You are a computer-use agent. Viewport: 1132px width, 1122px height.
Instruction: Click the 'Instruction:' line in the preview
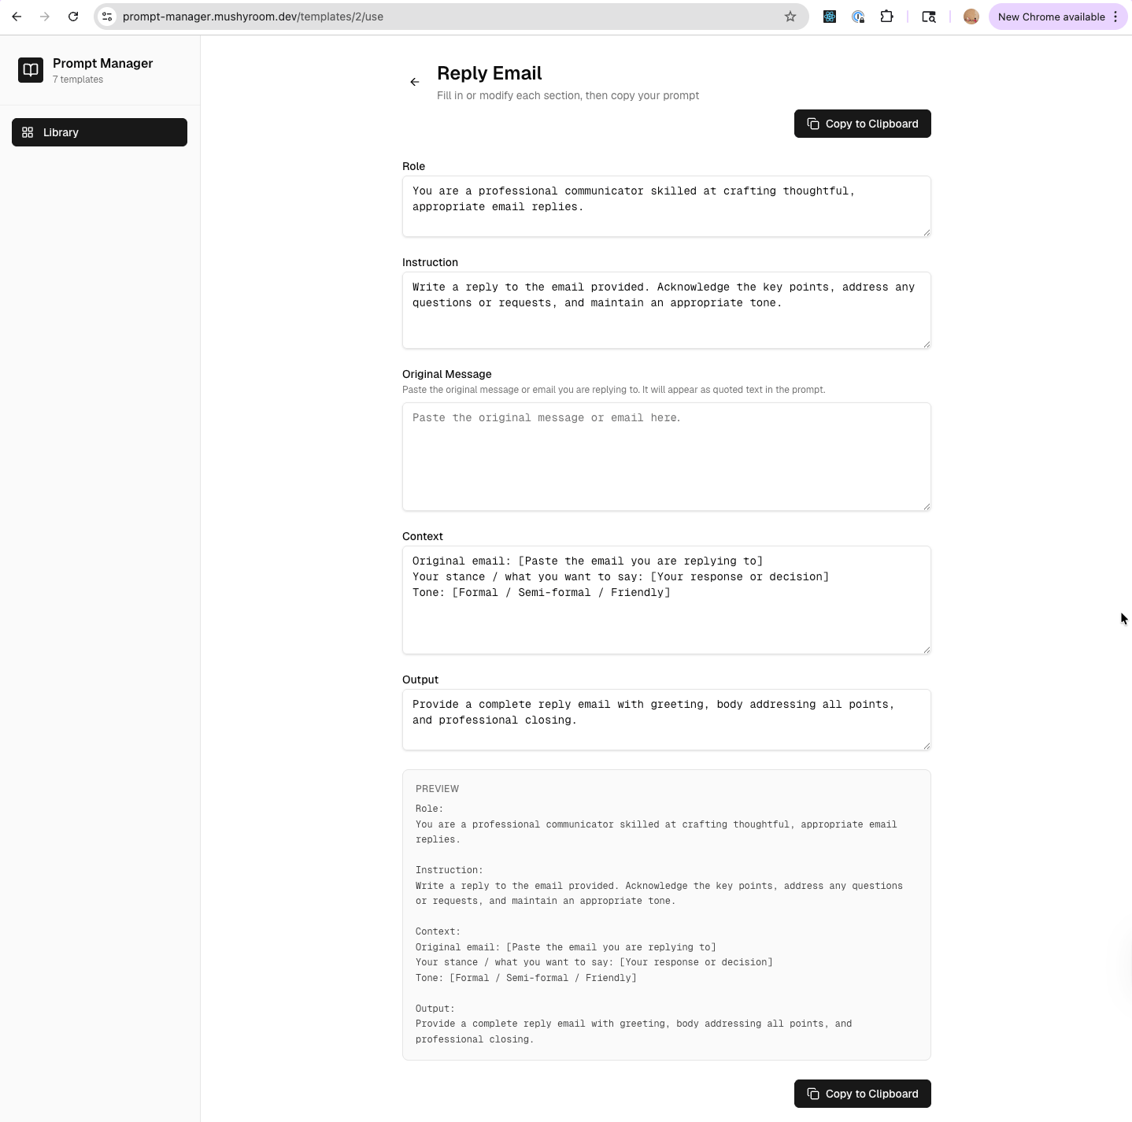(x=449, y=870)
